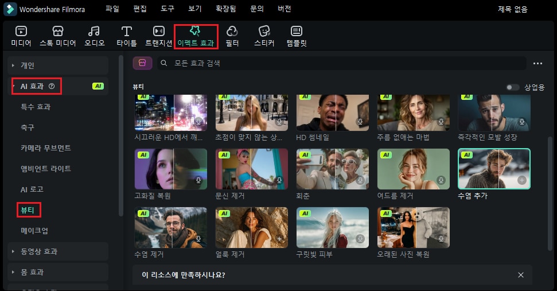Select 메이크업 in the sidebar

coord(34,231)
